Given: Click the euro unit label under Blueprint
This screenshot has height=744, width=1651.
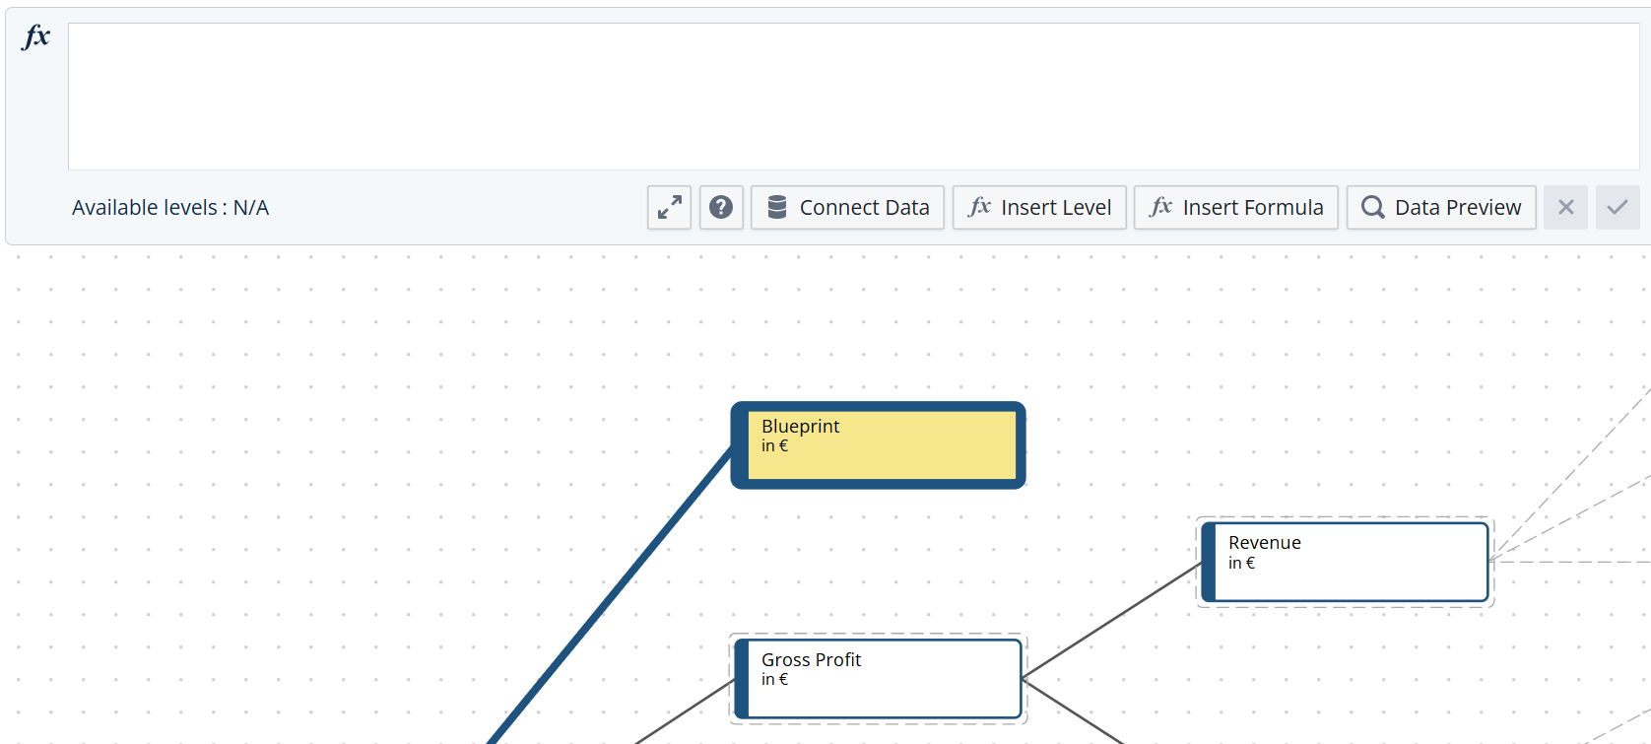Looking at the screenshot, I should point(774,446).
